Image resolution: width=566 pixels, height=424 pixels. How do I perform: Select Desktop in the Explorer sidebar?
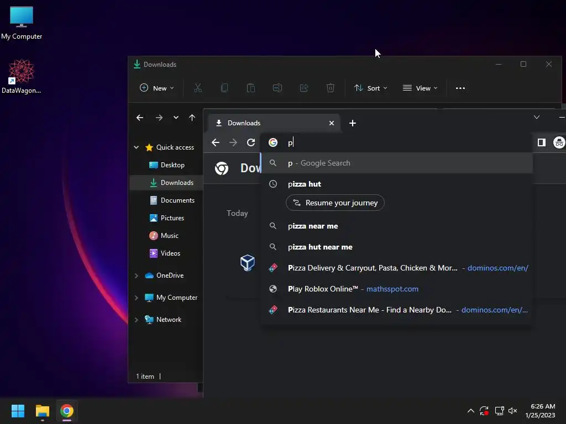pos(166,165)
